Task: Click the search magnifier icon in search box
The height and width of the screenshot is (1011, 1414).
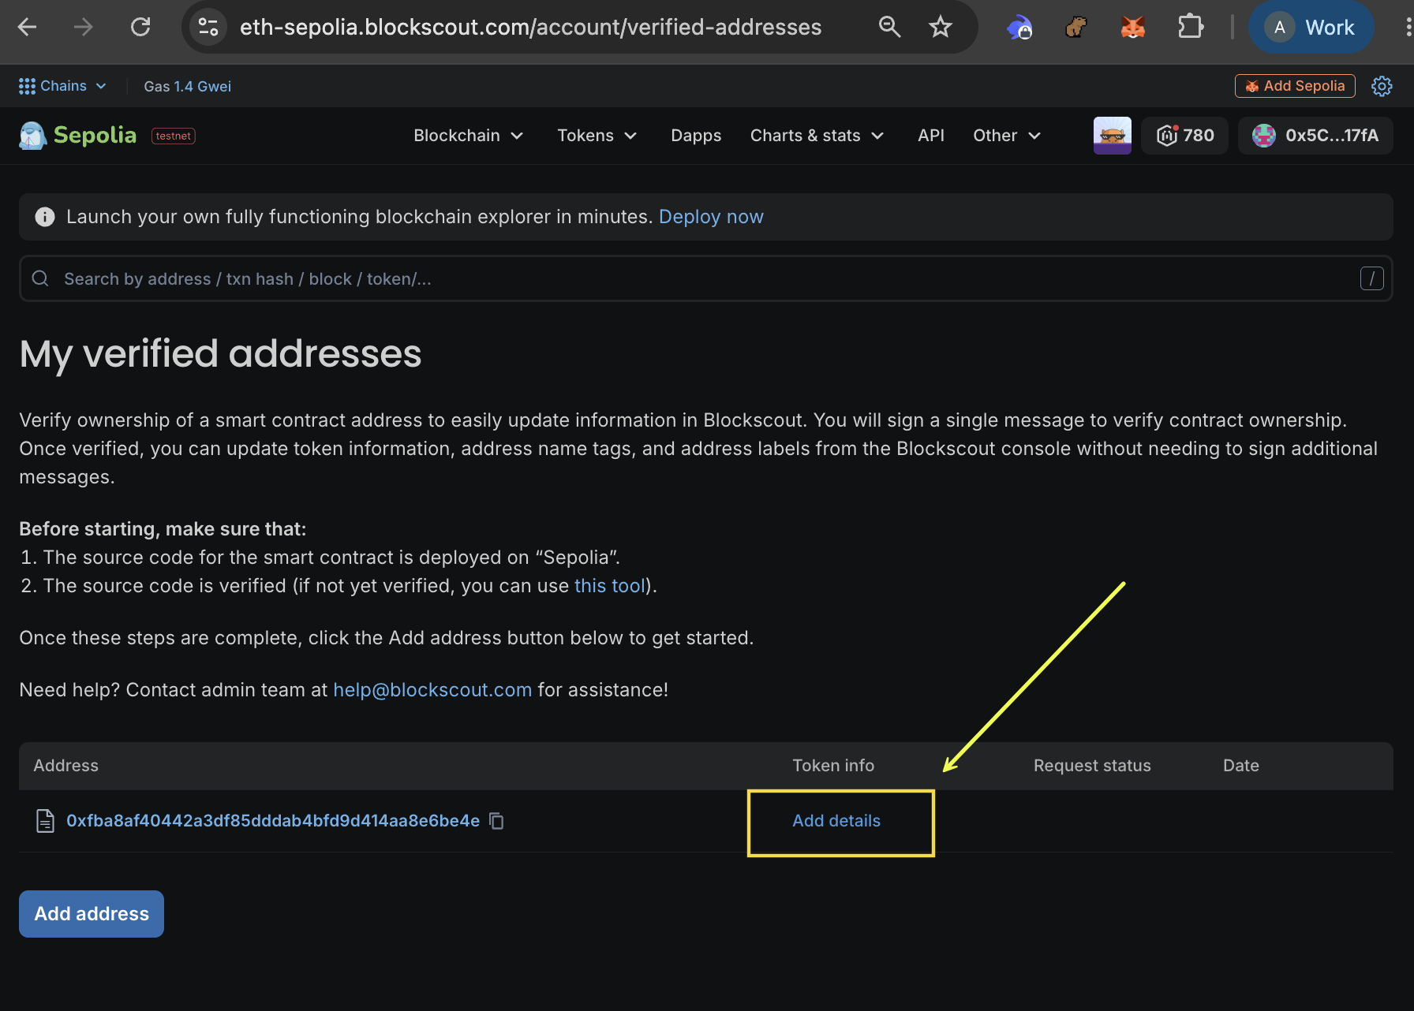Action: [x=40, y=278]
